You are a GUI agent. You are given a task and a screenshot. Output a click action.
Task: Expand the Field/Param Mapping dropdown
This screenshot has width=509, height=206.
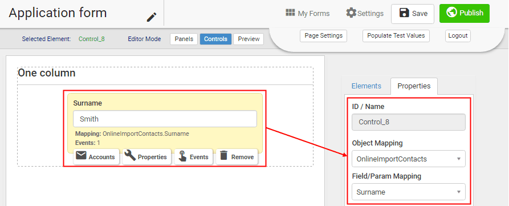(x=409, y=192)
